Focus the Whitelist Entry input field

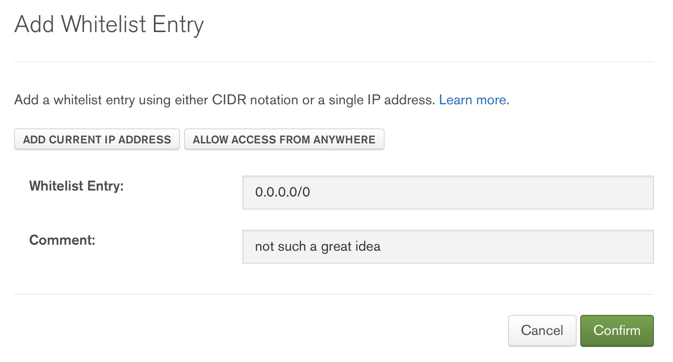pos(447,192)
